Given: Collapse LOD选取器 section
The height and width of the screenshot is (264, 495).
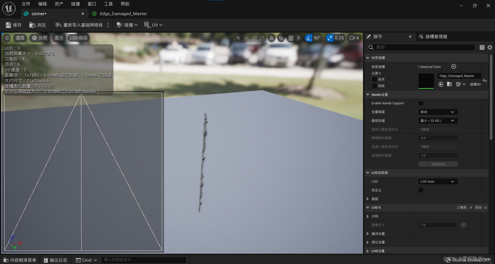Looking at the screenshot, I should [x=368, y=173].
